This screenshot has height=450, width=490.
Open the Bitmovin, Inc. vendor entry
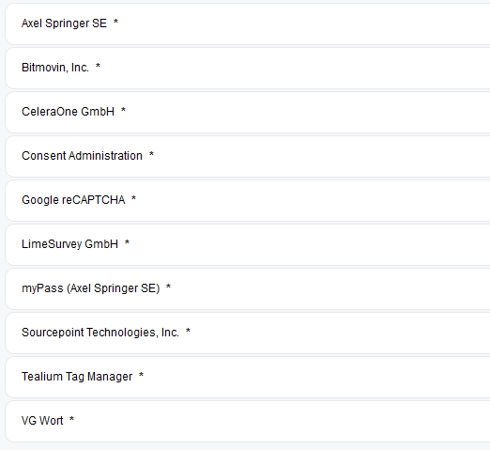248,68
